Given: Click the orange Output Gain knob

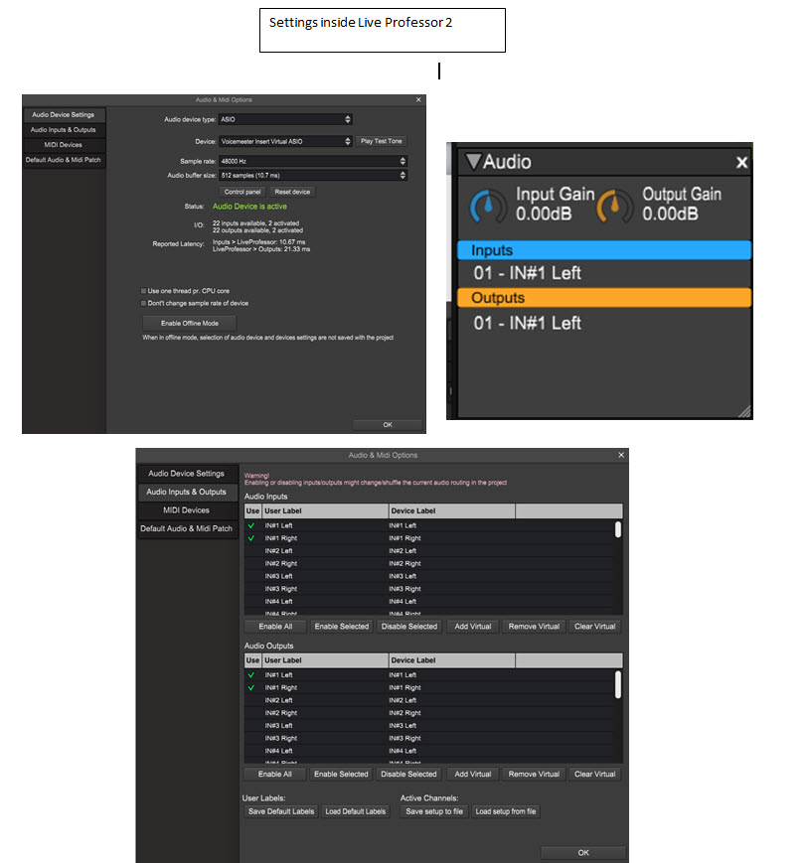Looking at the screenshot, I should coord(614,206).
